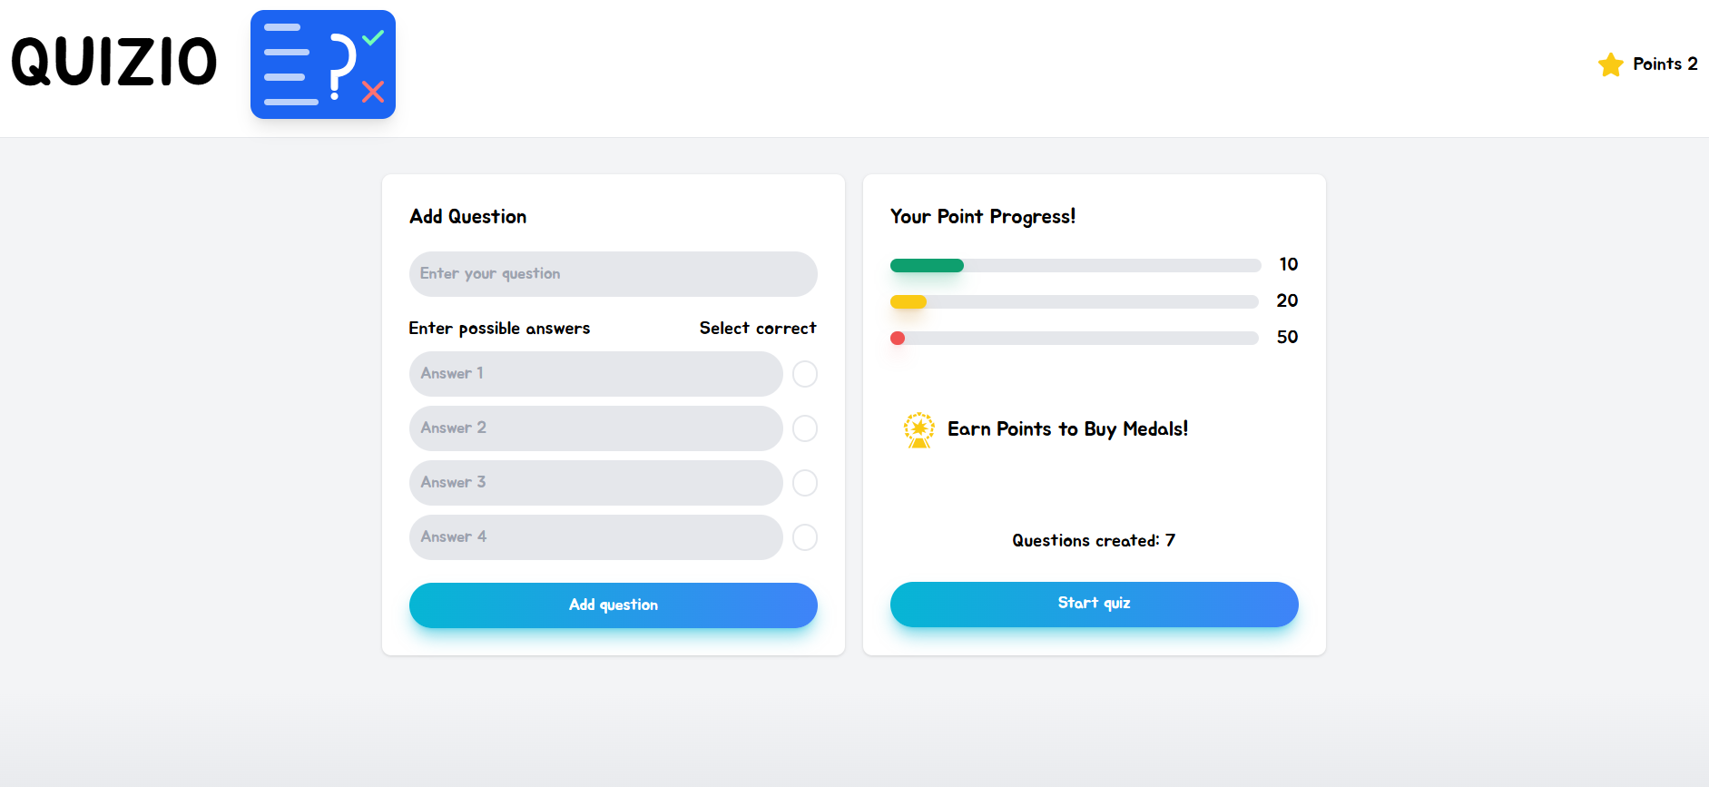Click the yellow star points icon
The height and width of the screenshot is (787, 1709).
pyautogui.click(x=1611, y=64)
